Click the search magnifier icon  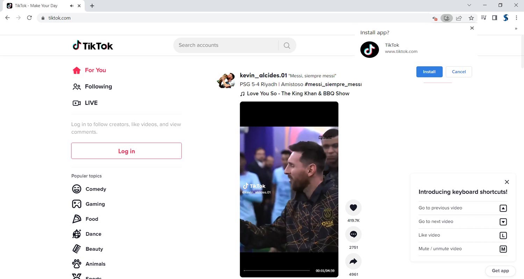coord(287,45)
